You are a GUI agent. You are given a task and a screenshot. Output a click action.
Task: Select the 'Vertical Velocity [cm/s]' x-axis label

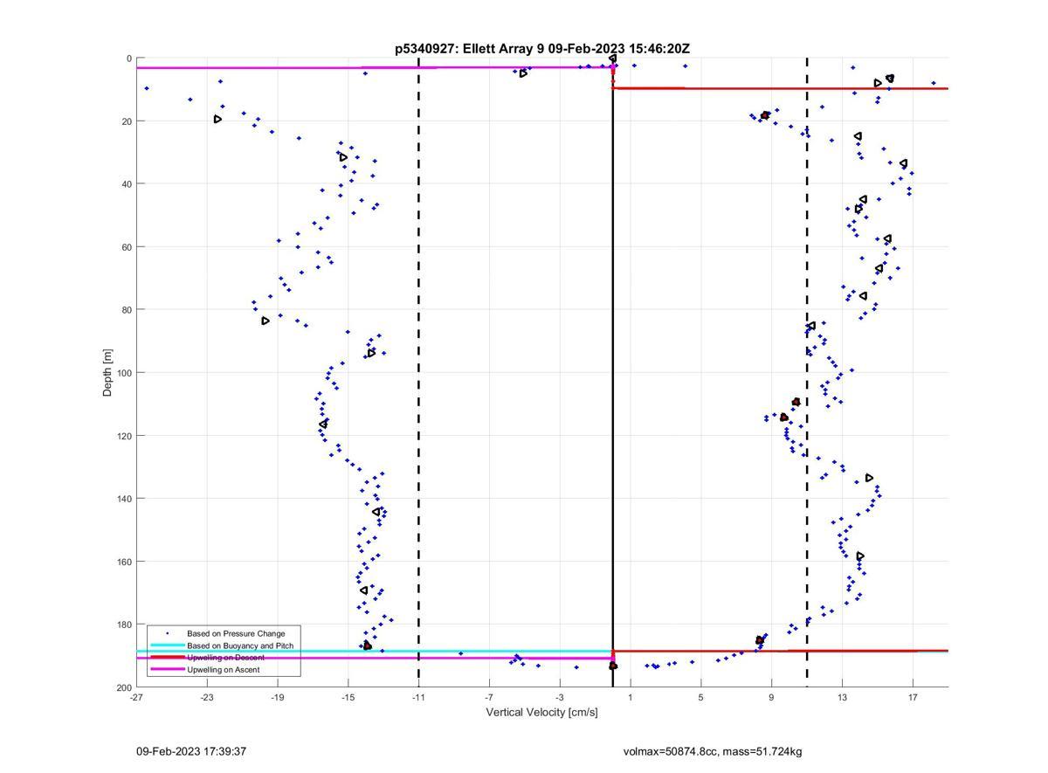coord(541,713)
